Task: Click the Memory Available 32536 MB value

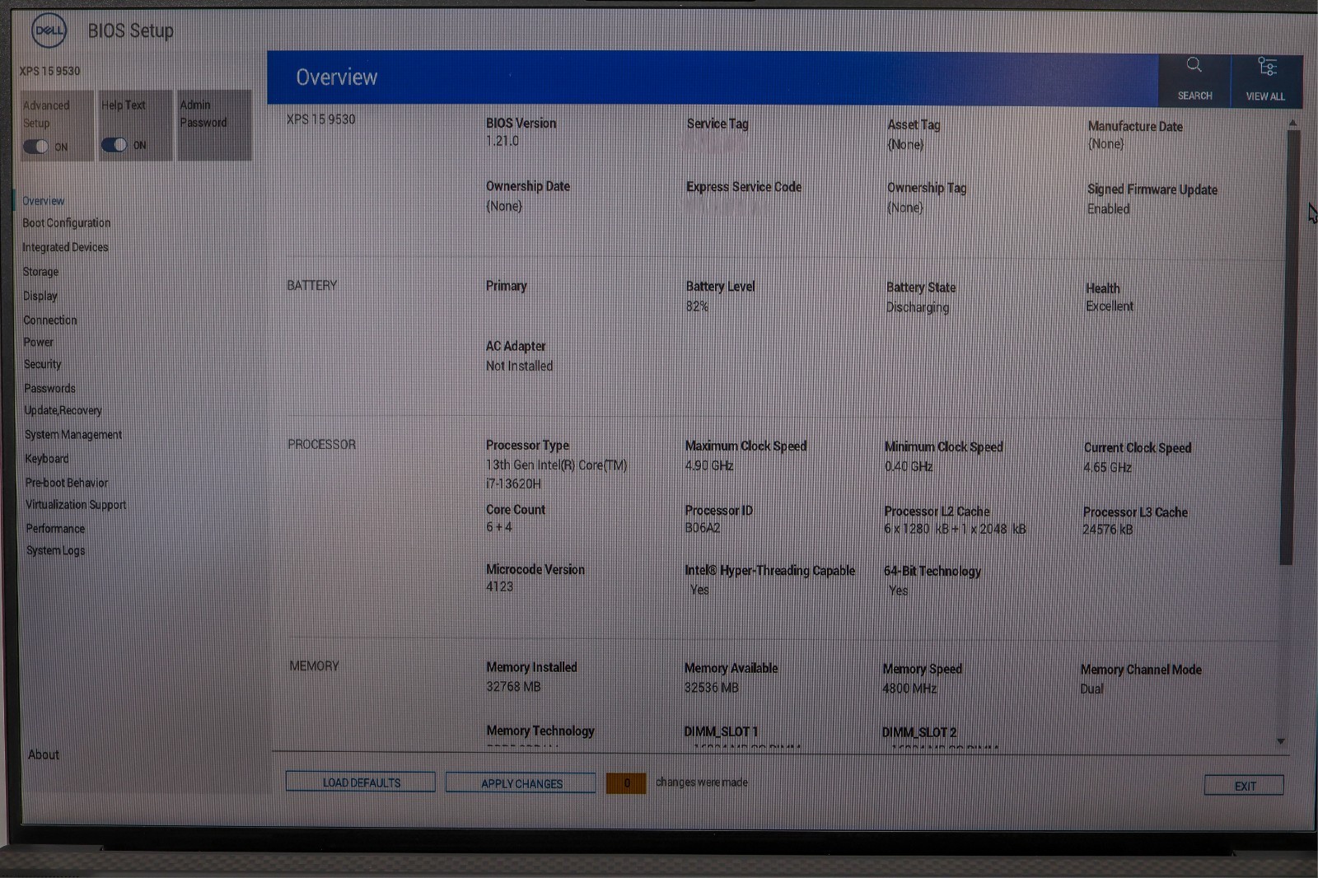Action: pyautogui.click(x=711, y=688)
